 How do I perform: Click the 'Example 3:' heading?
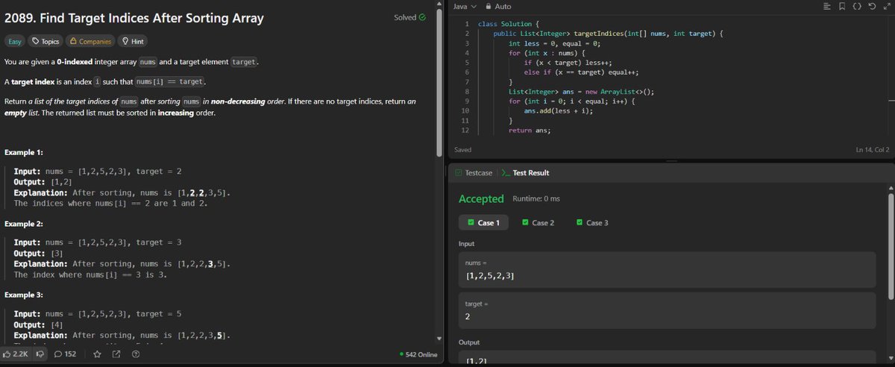click(x=24, y=295)
